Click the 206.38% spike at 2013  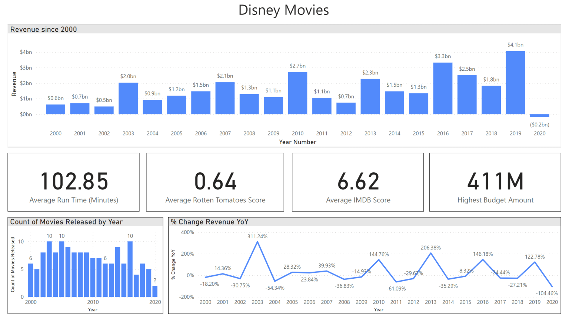coord(431,252)
